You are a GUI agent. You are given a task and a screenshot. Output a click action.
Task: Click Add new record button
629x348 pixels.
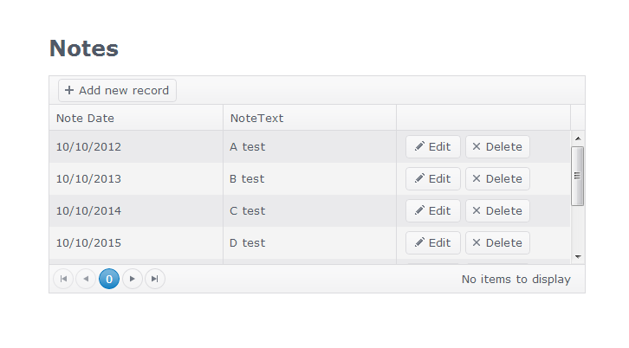[x=117, y=90]
